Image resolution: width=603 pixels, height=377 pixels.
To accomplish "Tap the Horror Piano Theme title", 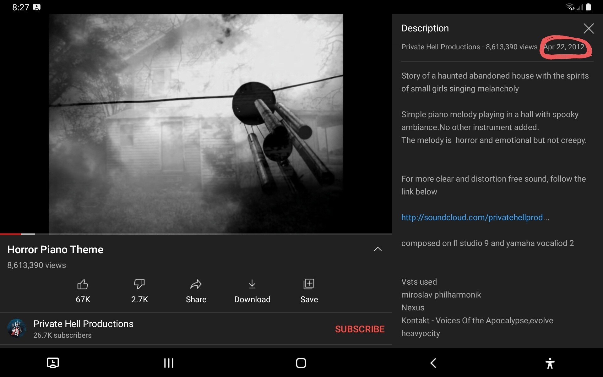I will (x=55, y=249).
